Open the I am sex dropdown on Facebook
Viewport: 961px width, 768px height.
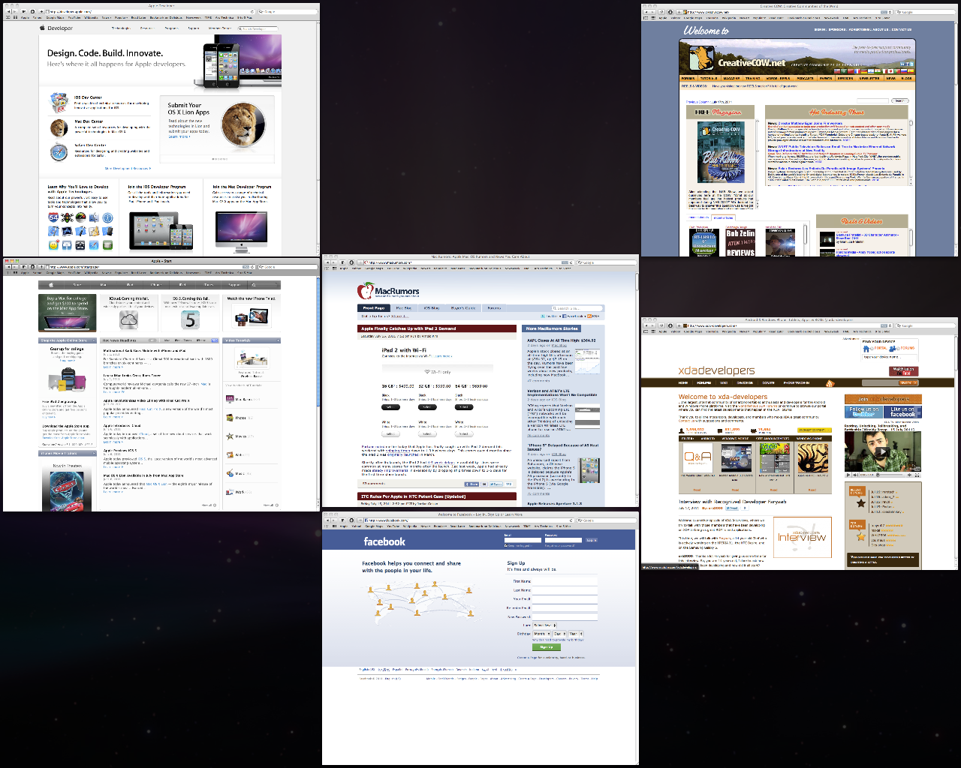point(544,625)
